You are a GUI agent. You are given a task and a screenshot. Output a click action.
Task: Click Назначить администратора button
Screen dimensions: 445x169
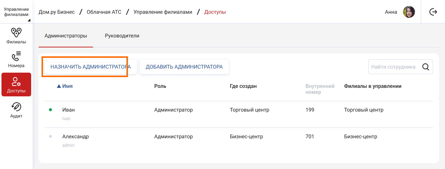[x=90, y=67]
